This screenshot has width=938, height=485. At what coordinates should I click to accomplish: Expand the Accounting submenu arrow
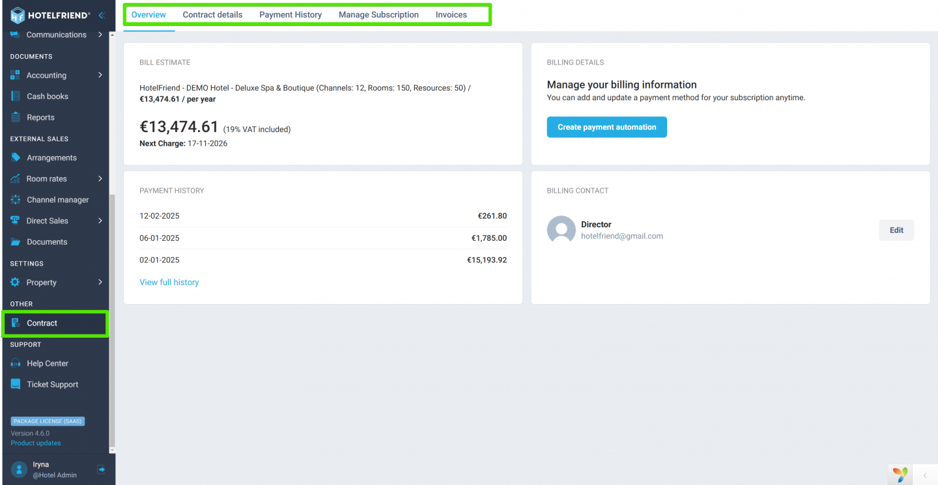tap(100, 76)
